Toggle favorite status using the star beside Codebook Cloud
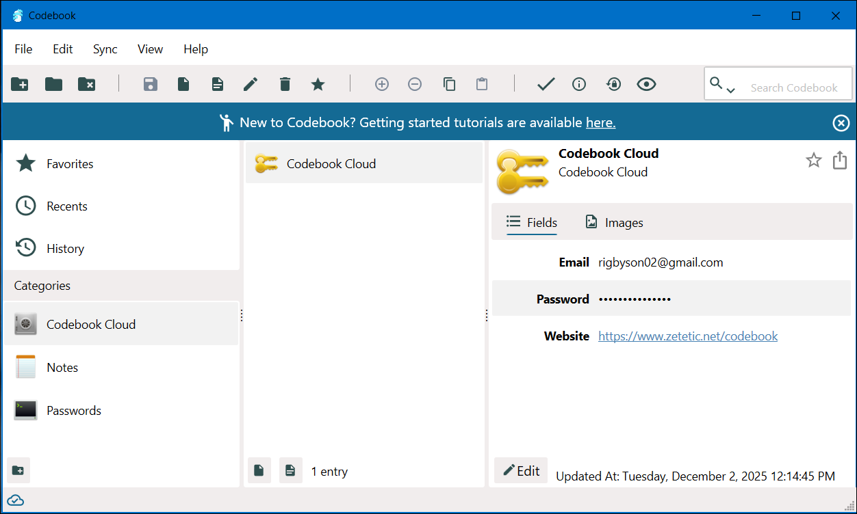 click(x=813, y=160)
